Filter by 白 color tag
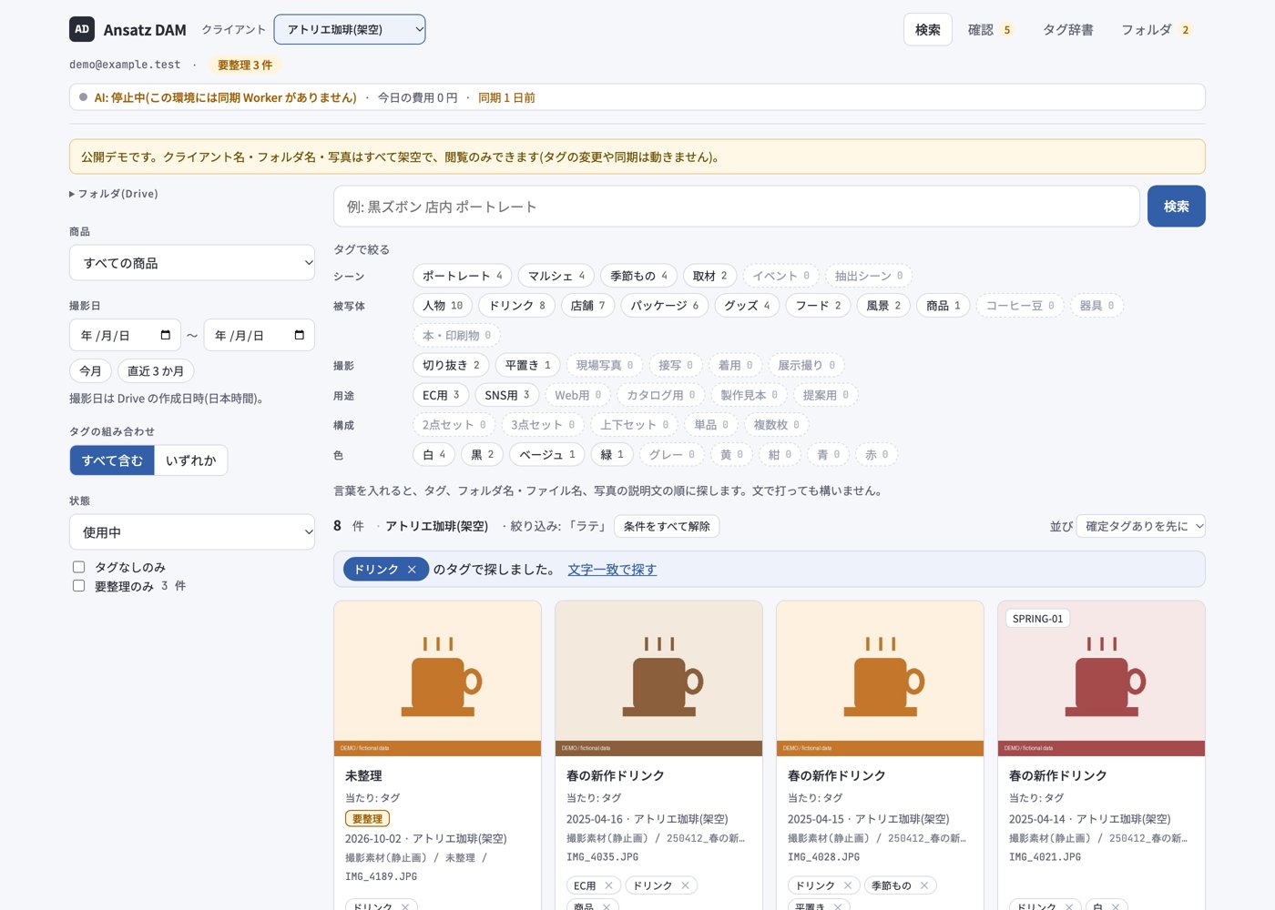This screenshot has height=910, width=1275. (433, 454)
